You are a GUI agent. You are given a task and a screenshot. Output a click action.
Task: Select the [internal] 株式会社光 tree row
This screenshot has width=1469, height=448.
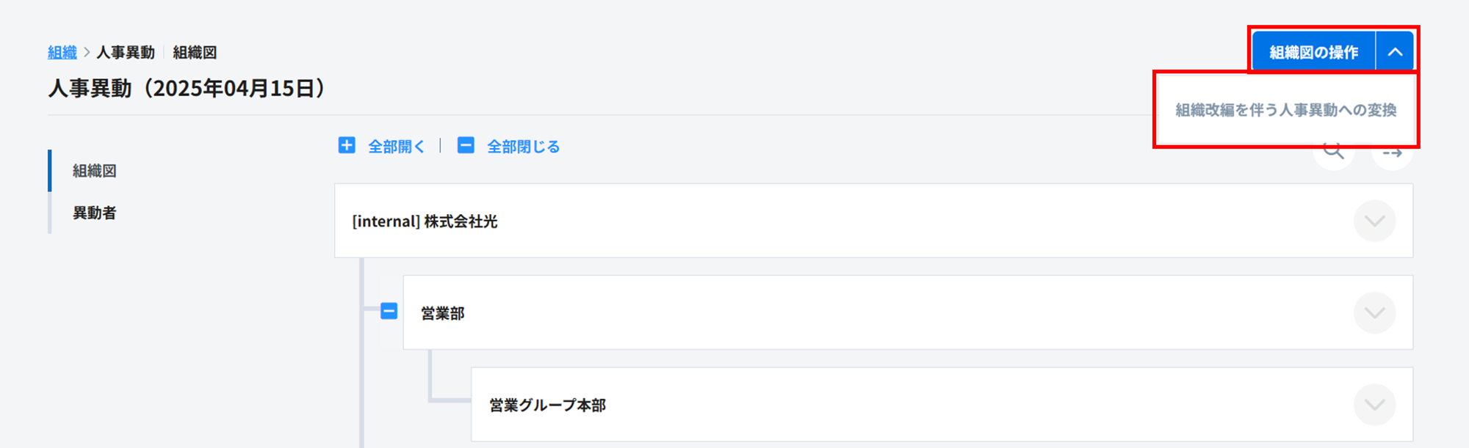(425, 221)
